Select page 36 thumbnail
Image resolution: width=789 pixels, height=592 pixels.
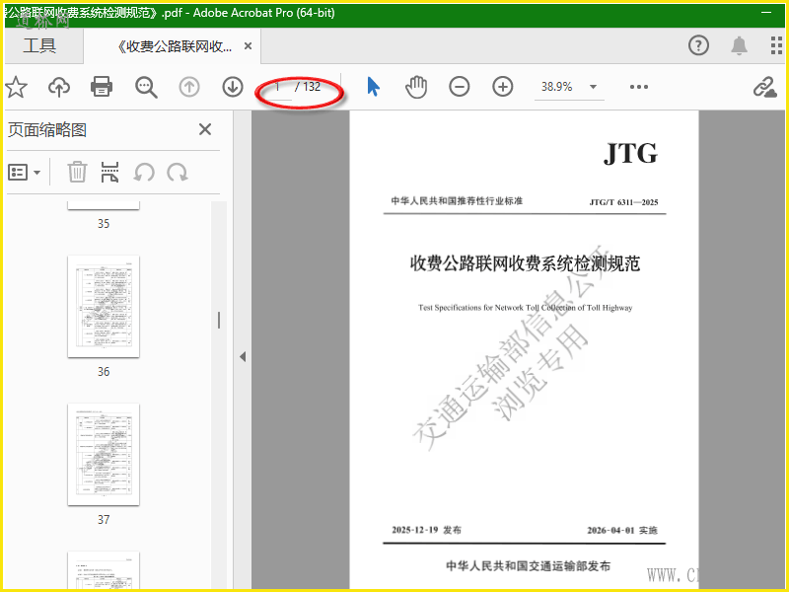(x=104, y=307)
